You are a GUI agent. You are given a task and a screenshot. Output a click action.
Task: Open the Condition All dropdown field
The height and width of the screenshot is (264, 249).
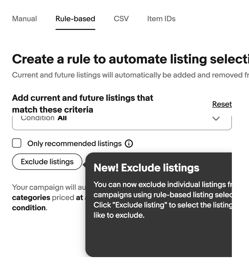click(122, 123)
